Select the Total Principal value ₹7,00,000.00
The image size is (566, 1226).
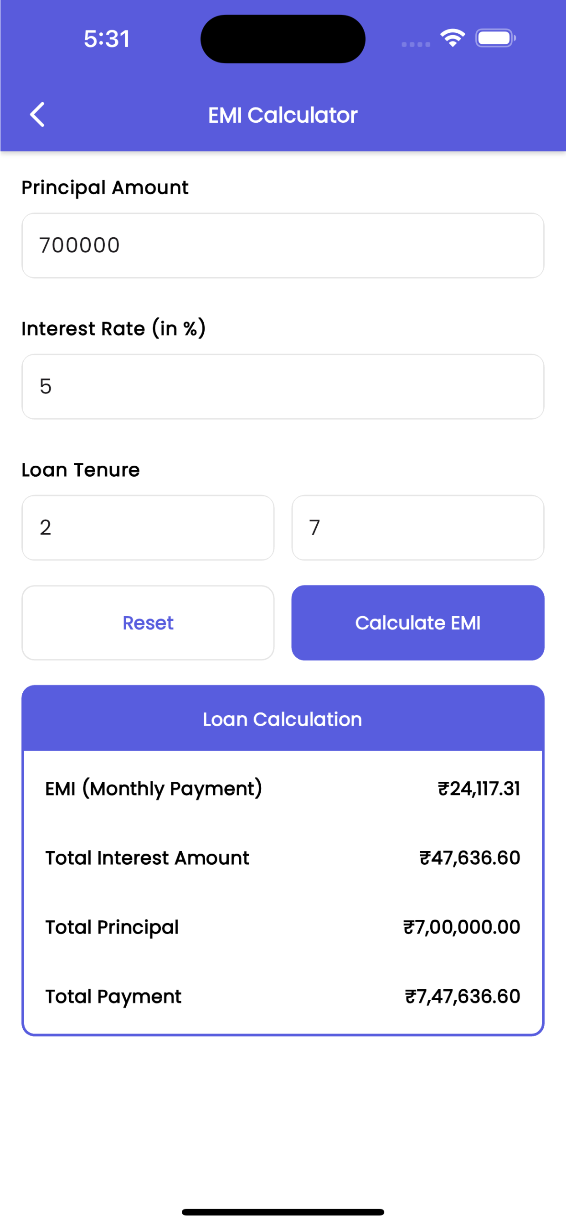pos(462,927)
